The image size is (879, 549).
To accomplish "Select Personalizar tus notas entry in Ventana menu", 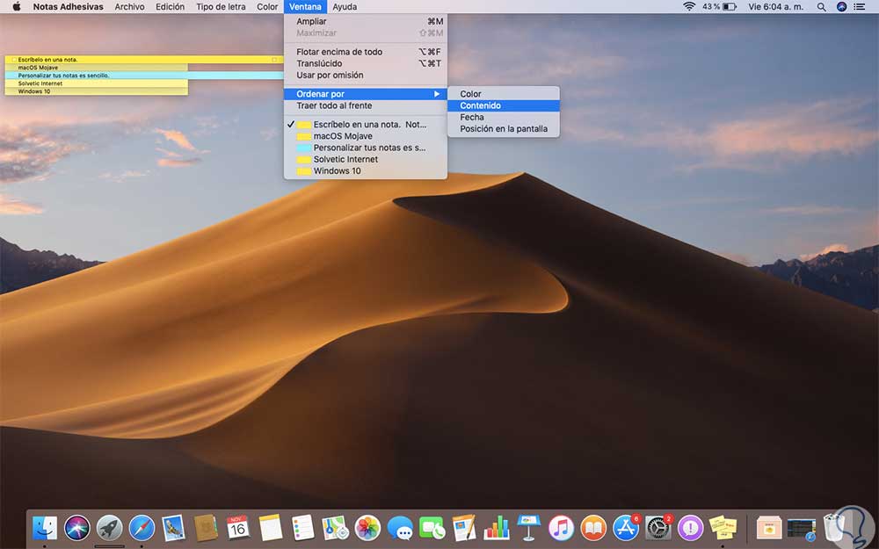I will coord(366,148).
